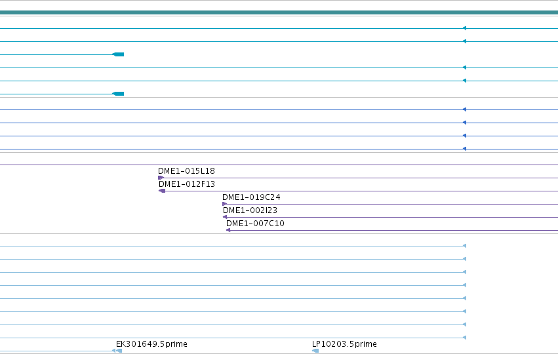Select the EK301649.5prime light blue feature block
This screenshot has width=558, height=354.
click(x=119, y=351)
